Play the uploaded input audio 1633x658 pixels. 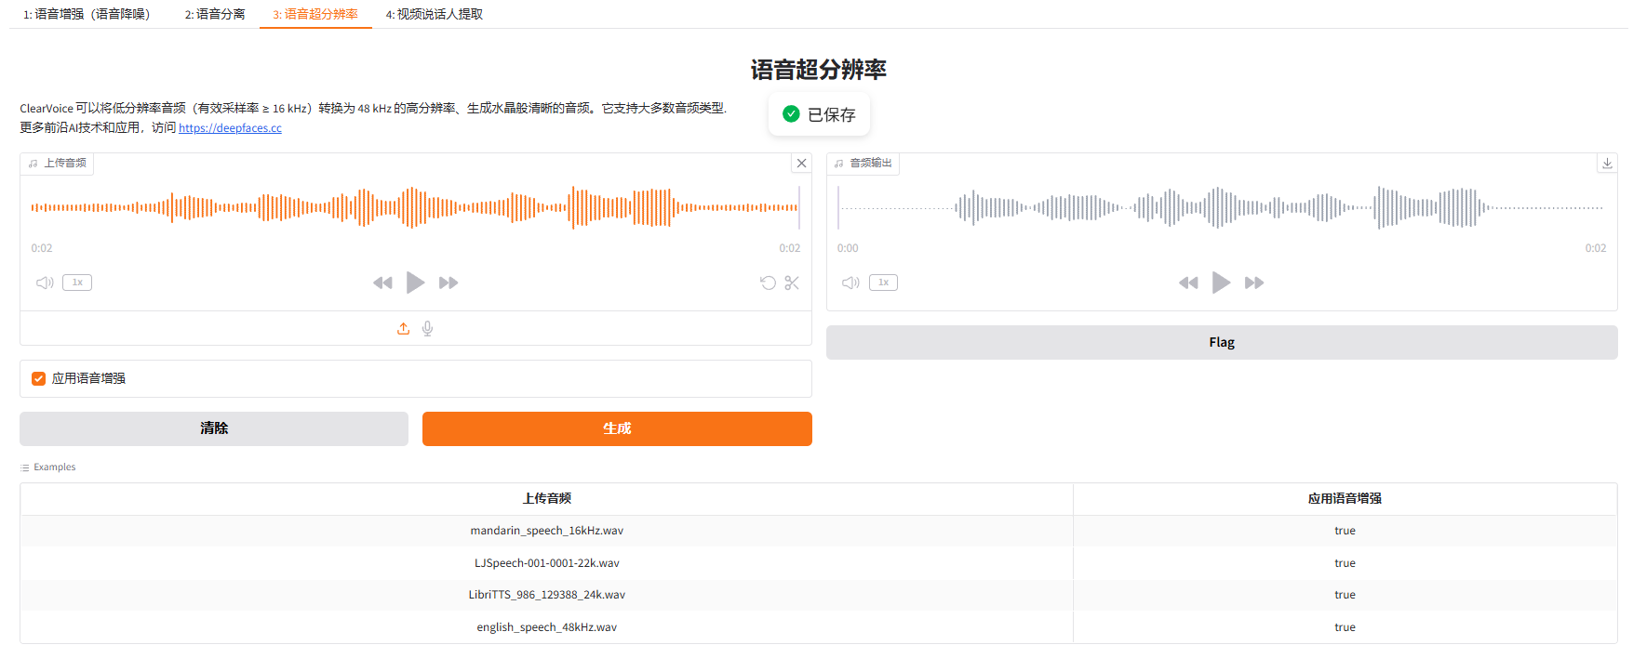(x=415, y=283)
